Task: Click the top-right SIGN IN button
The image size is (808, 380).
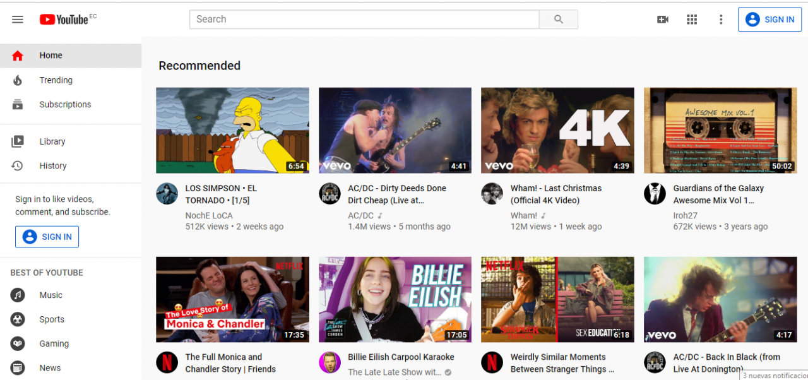Action: pos(769,20)
